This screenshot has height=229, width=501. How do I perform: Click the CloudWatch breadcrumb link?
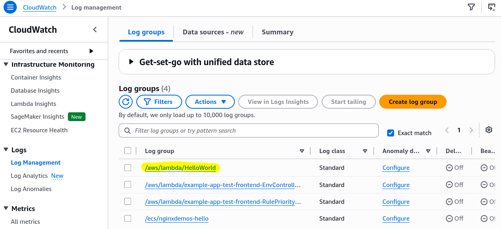pos(40,7)
